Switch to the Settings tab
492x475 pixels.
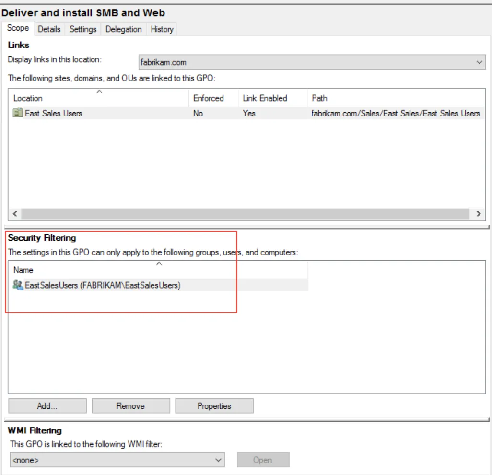82,29
